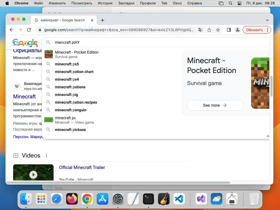280x210 pixels.
Task: Open the Apple menu
Action: coord(7,3)
